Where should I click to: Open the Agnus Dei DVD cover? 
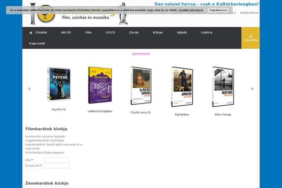[182, 86]
